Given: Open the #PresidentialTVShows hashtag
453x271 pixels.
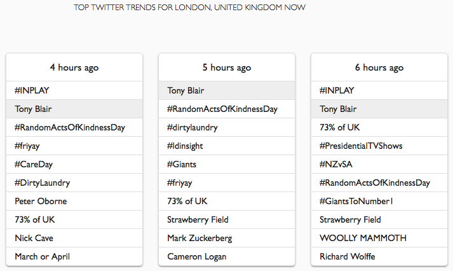Looking at the screenshot, I should (361, 146).
